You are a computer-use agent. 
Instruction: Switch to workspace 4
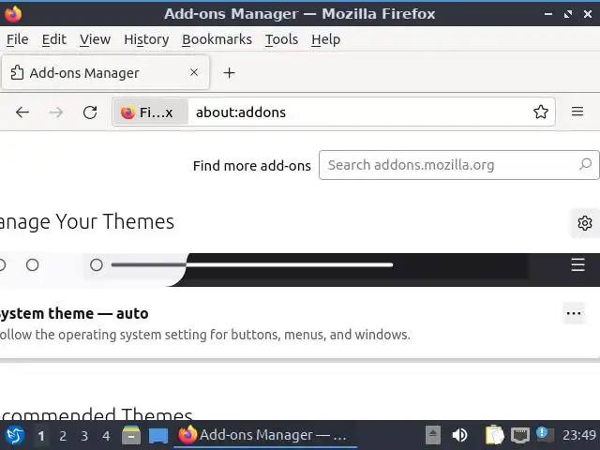(x=106, y=435)
